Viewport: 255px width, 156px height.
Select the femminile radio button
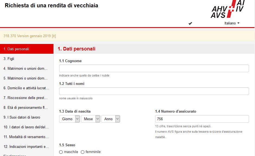click(x=83, y=152)
